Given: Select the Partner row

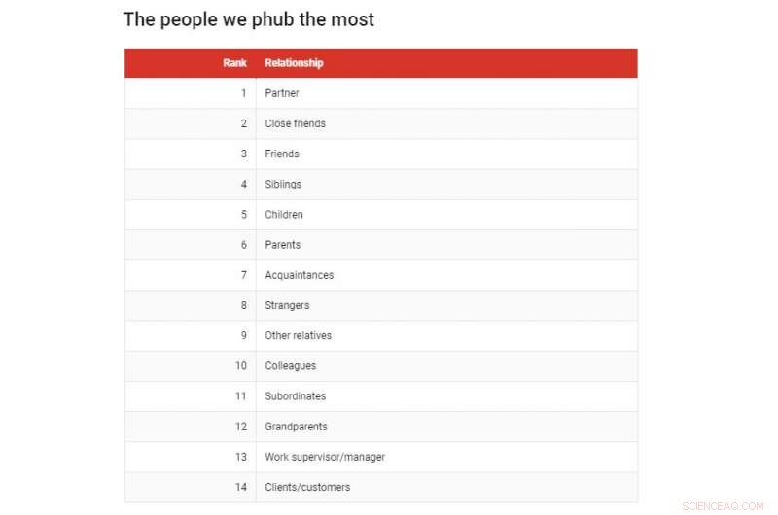Looking at the screenshot, I should pyautogui.click(x=282, y=93).
